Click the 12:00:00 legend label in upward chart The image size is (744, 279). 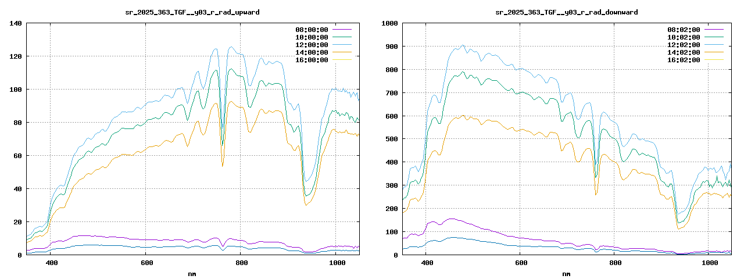click(311, 45)
